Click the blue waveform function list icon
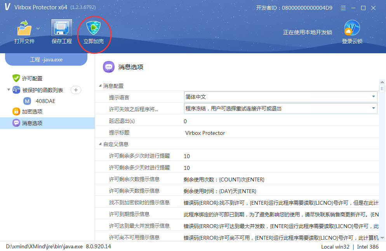 tap(16, 90)
